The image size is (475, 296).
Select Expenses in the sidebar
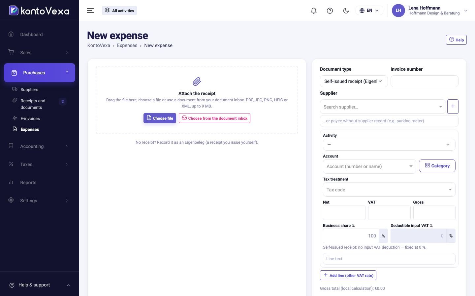click(x=30, y=129)
